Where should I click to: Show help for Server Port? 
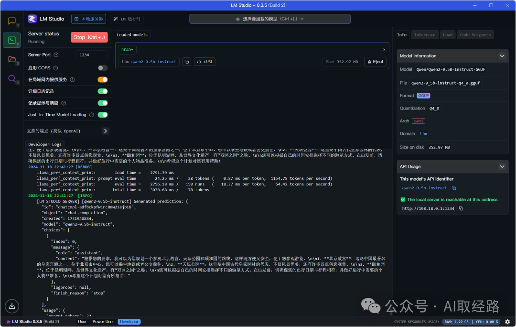pos(56,55)
